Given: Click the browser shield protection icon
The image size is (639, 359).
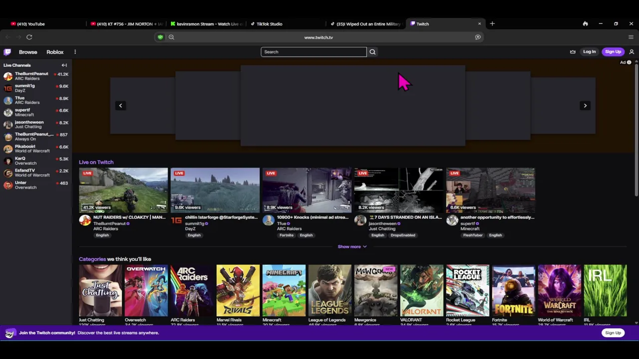Looking at the screenshot, I should click(160, 37).
